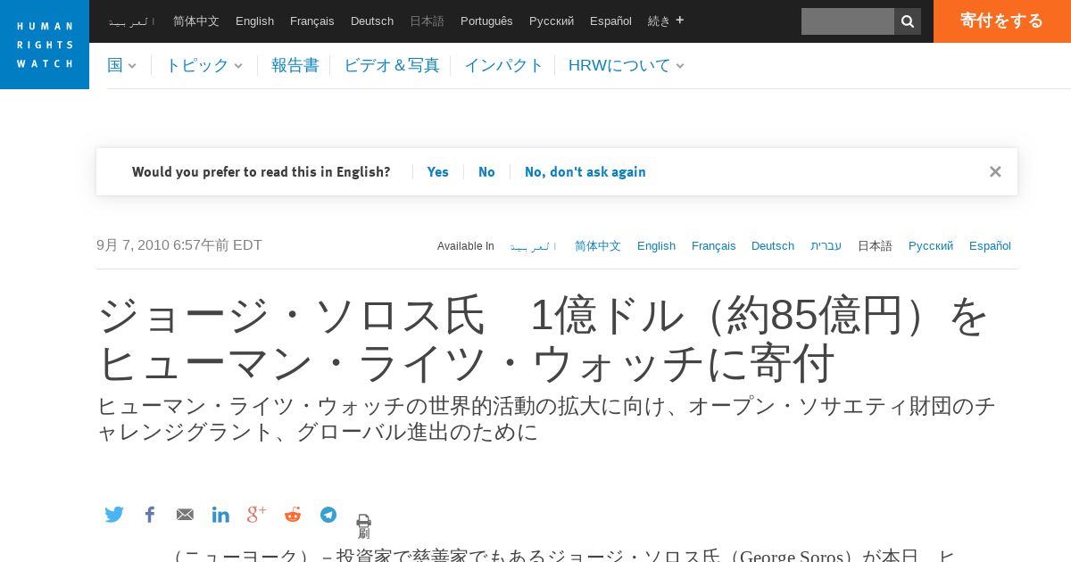Read article in Français from Available In
Screen dimensions: 1071x562
click(714, 246)
